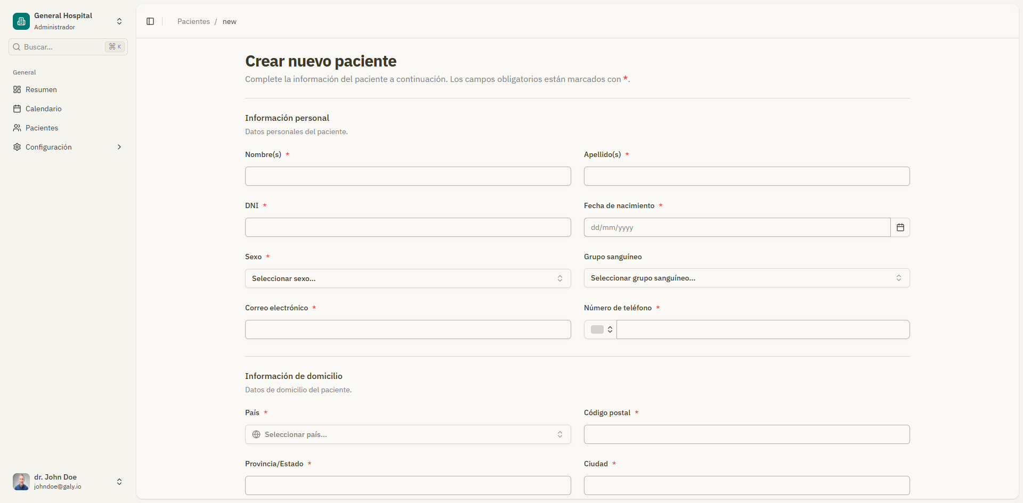Screen dimensions: 1023x503
Task: Open Pacientes using its sidebar icon
Action: pyautogui.click(x=17, y=128)
